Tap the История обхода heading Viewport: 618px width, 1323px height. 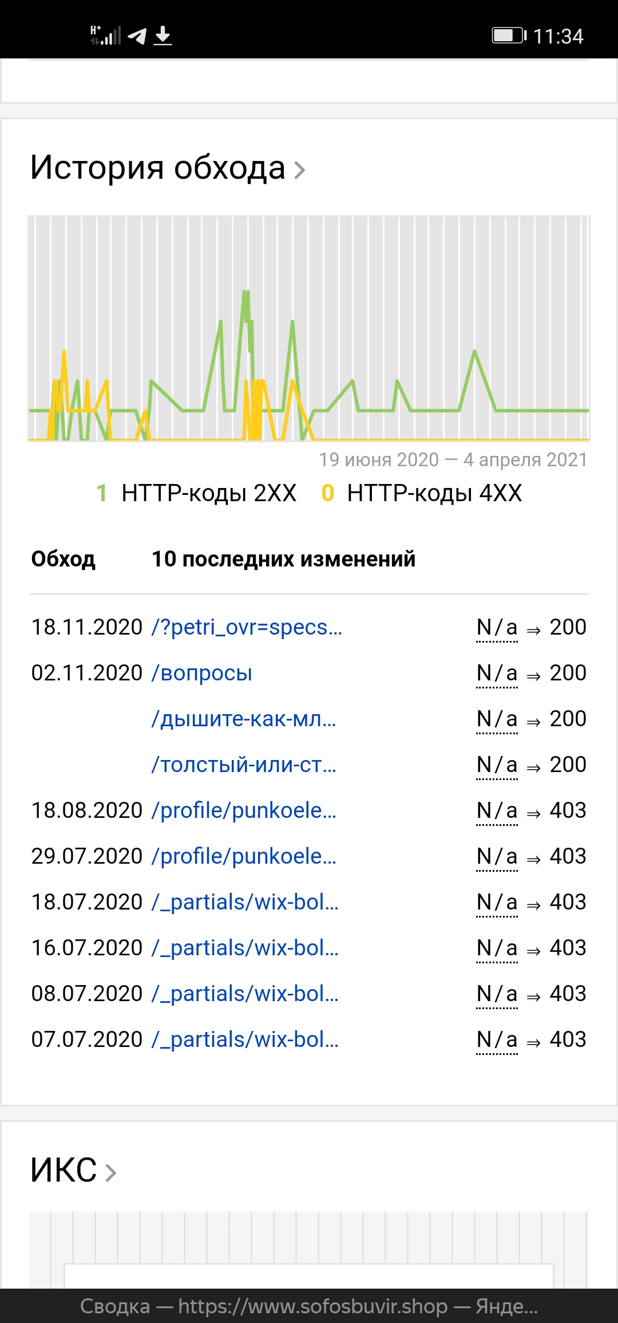click(158, 168)
